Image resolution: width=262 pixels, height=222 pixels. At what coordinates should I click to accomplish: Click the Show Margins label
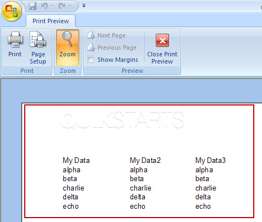click(x=118, y=60)
